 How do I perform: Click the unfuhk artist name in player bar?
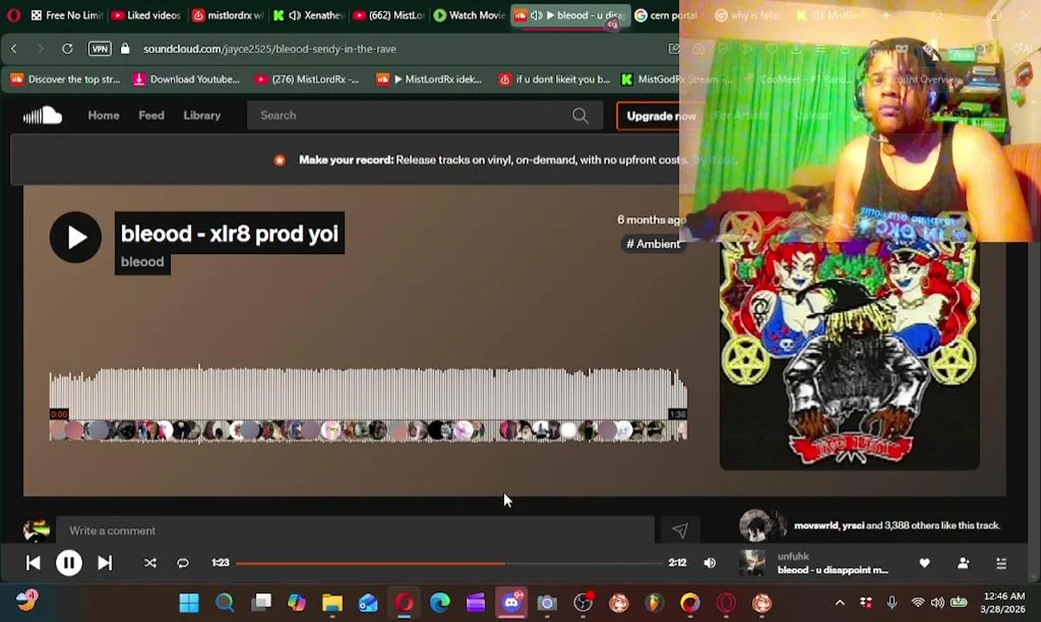pos(793,556)
